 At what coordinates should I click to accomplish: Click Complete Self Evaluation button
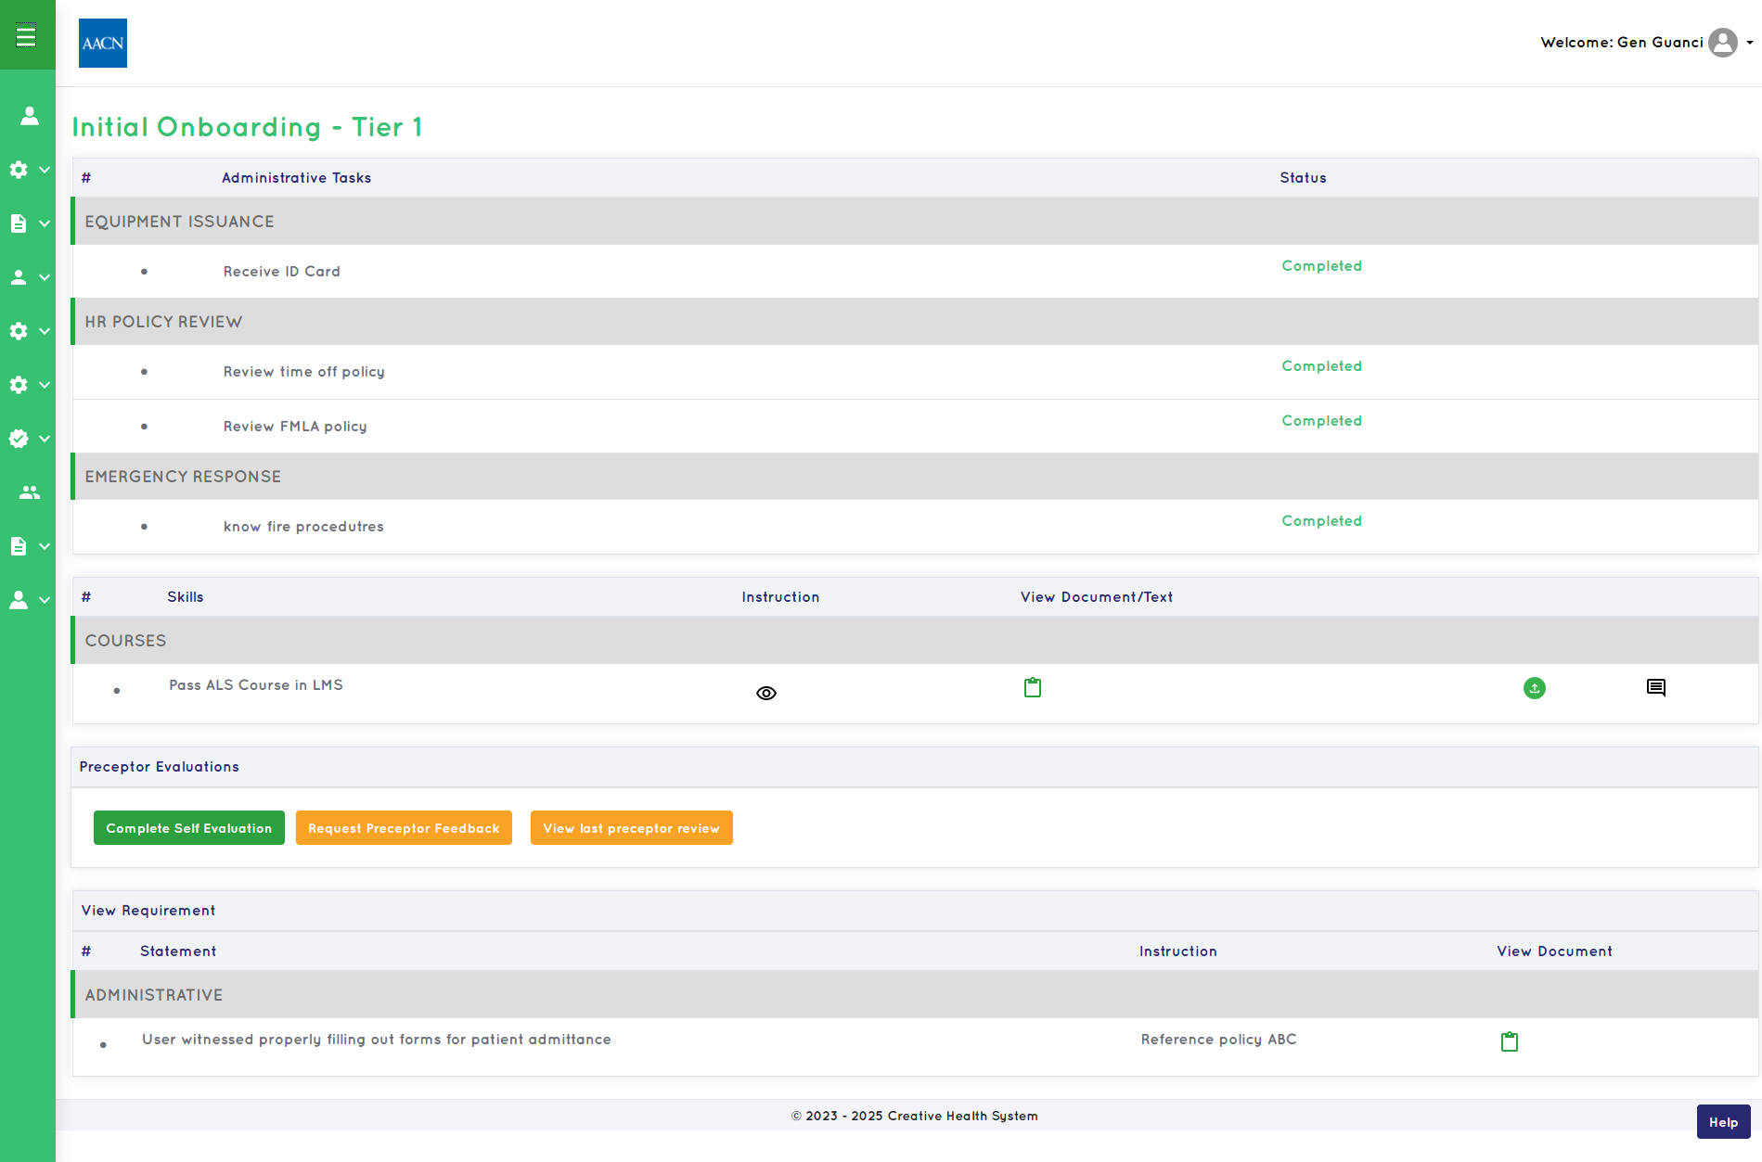coord(189,828)
